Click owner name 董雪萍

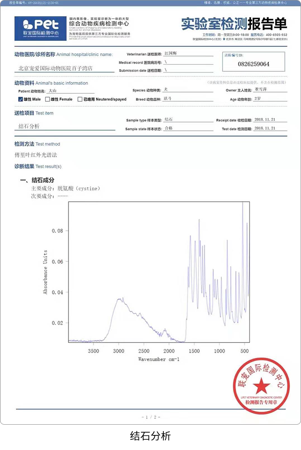(261, 89)
